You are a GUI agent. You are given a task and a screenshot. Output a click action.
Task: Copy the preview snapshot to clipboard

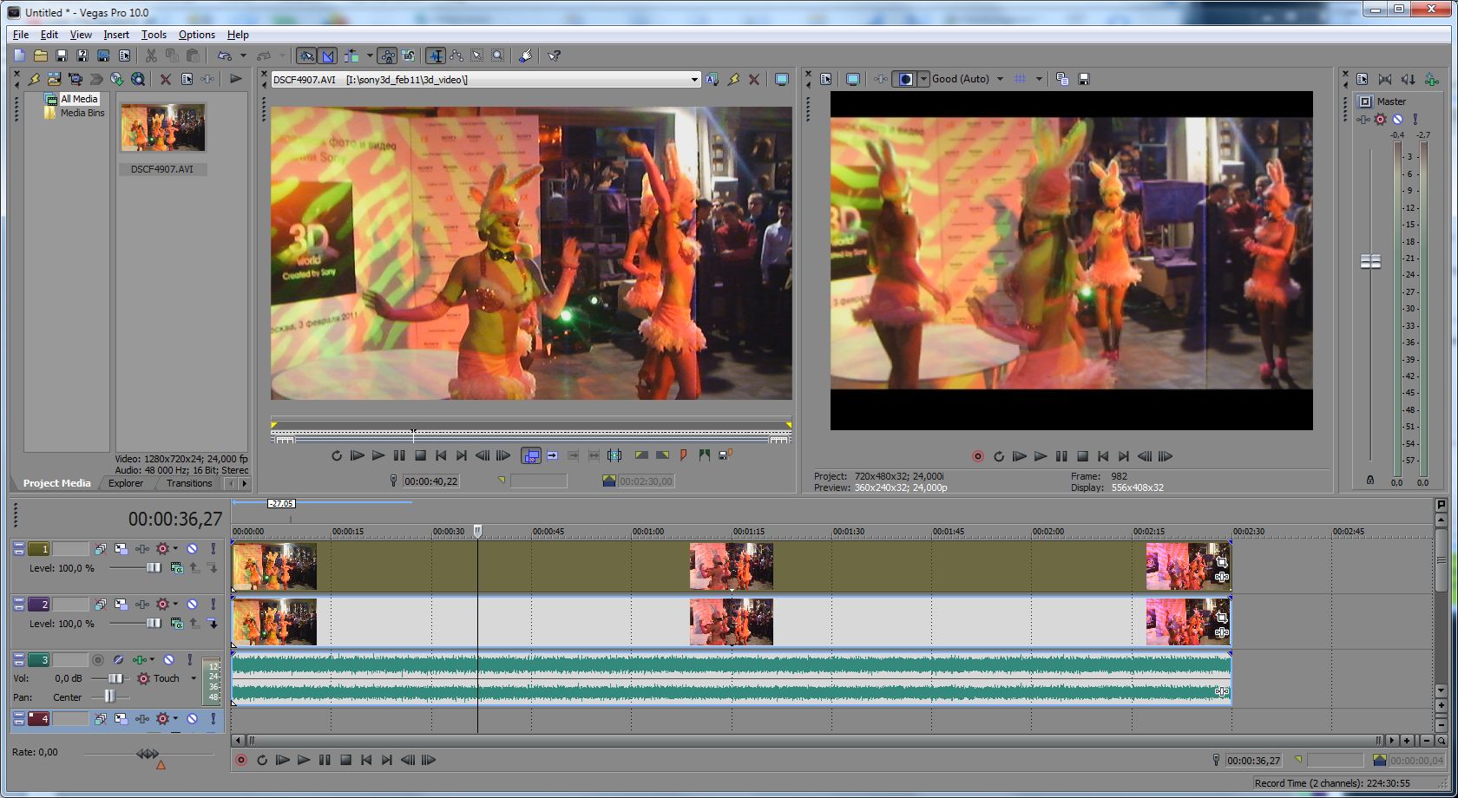[1062, 79]
